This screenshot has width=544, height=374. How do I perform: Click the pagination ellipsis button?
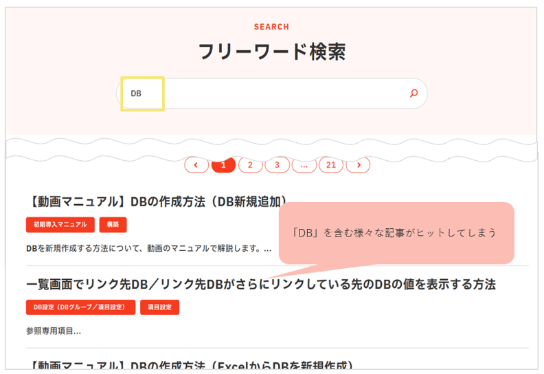coord(304,165)
